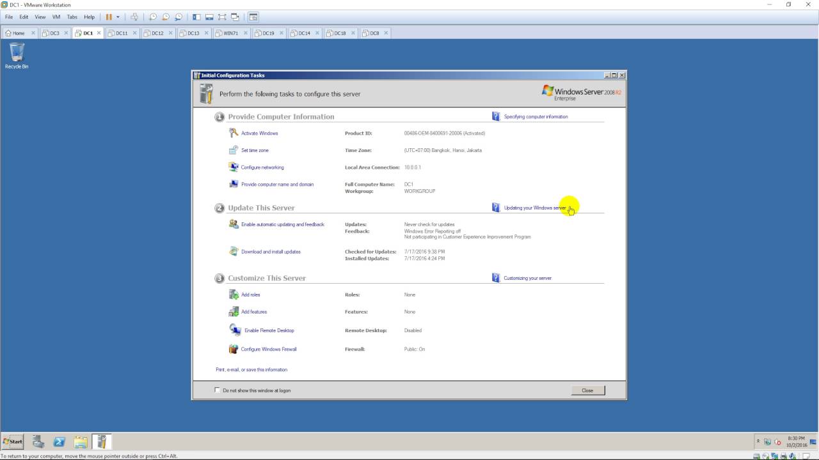The image size is (819, 460).
Task: Open the File menu
Action: click(9, 17)
